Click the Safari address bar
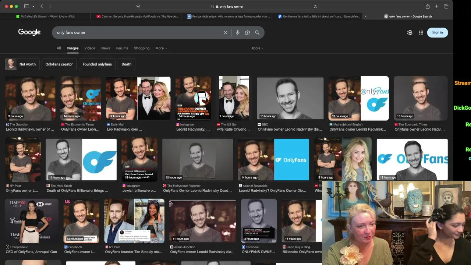Viewport: 471px width, 265px height. click(227, 6)
